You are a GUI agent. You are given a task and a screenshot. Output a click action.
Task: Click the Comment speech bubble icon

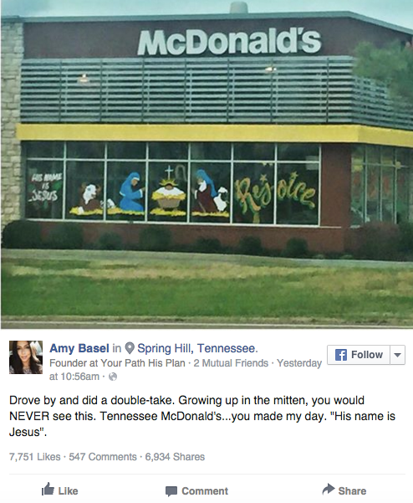coord(171,491)
